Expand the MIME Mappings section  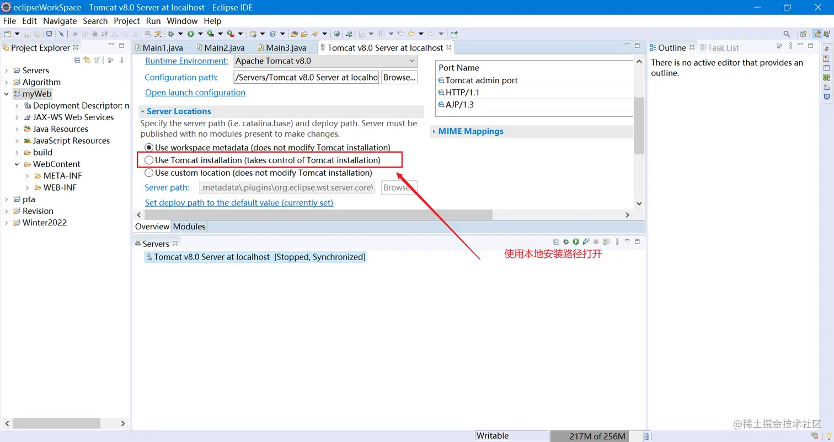[434, 131]
